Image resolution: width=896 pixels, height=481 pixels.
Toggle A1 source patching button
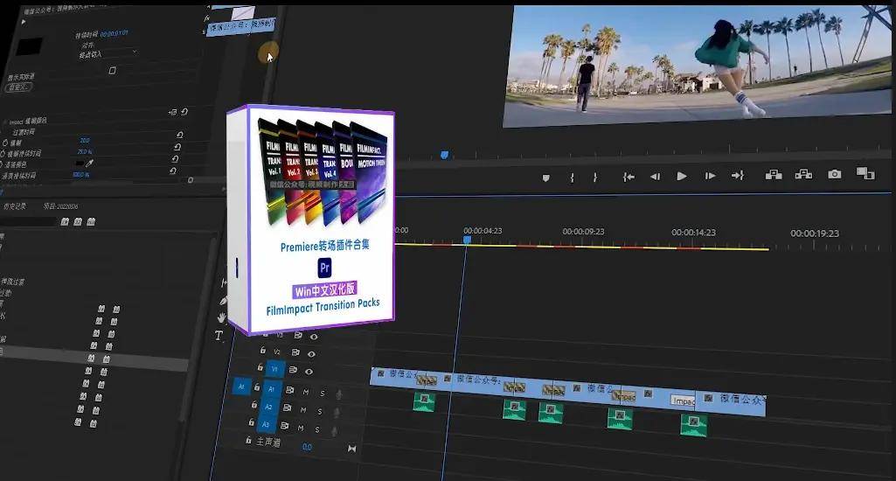click(x=241, y=387)
